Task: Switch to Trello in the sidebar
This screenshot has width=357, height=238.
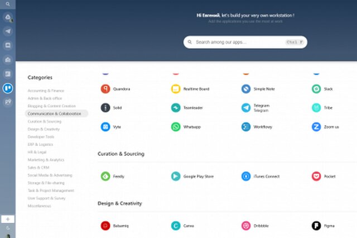Action: [8, 88]
